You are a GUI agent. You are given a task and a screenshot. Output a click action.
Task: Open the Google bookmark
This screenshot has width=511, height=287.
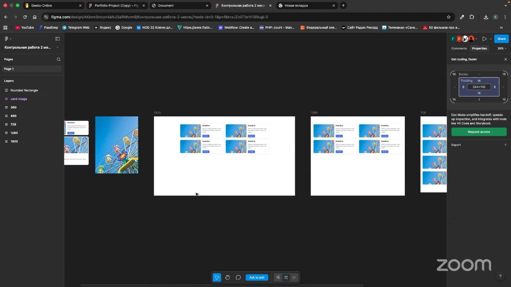pos(124,28)
